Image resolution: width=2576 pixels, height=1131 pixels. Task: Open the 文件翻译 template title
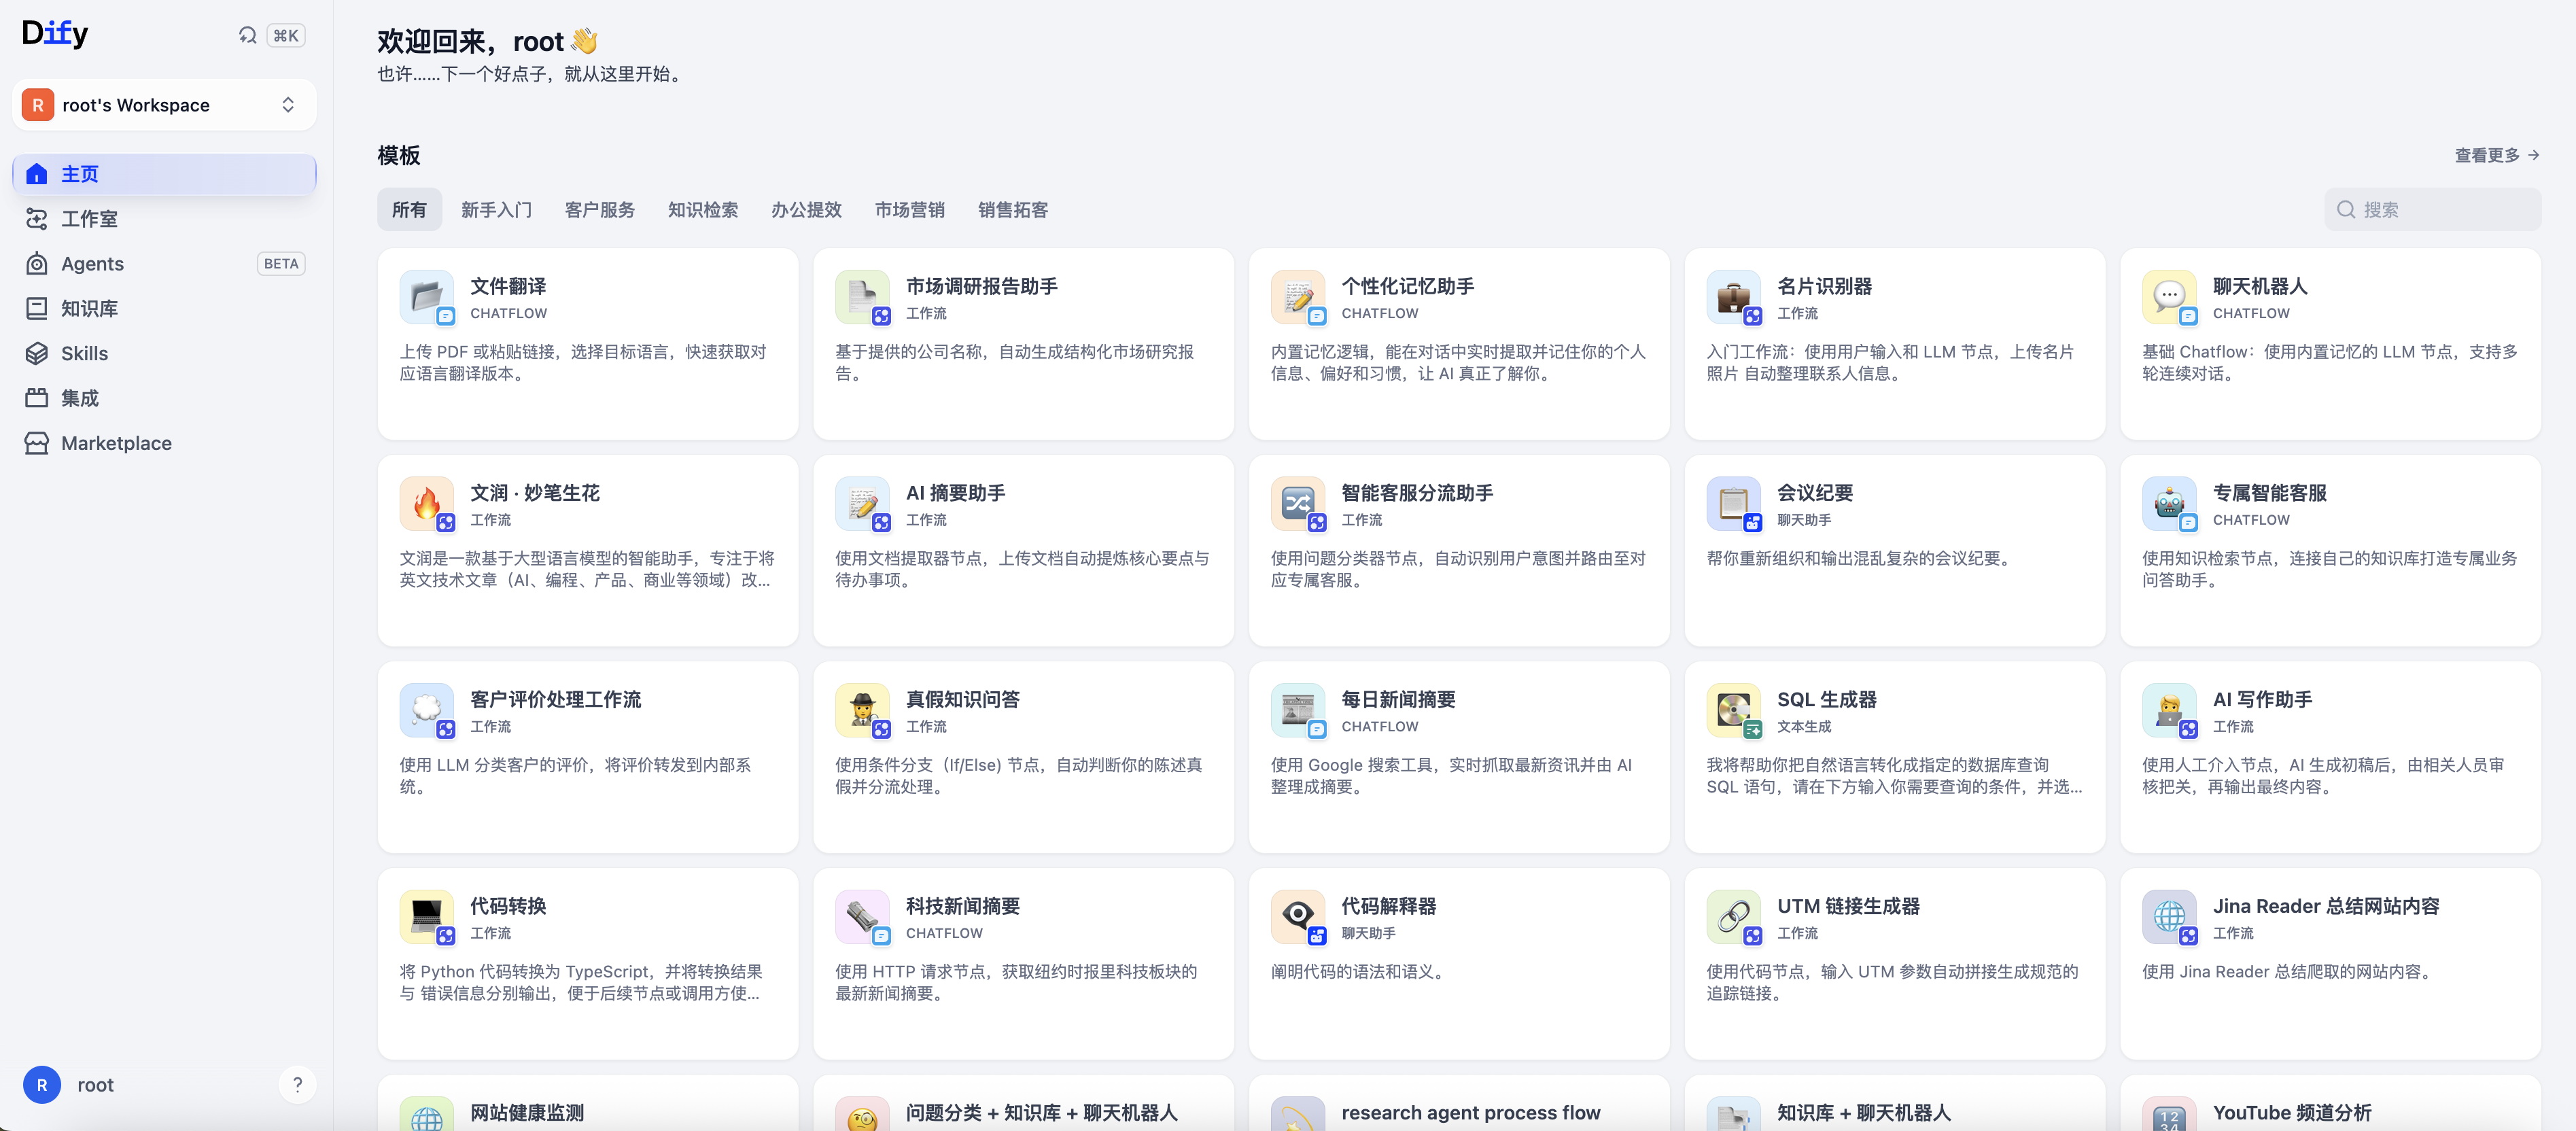coord(508,286)
